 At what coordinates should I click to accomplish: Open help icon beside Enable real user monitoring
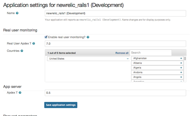tap(88, 37)
